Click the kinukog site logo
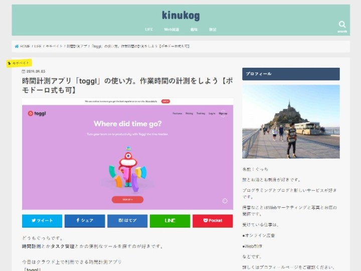Image resolution: width=361 pixels, height=271 pixels. (180, 16)
